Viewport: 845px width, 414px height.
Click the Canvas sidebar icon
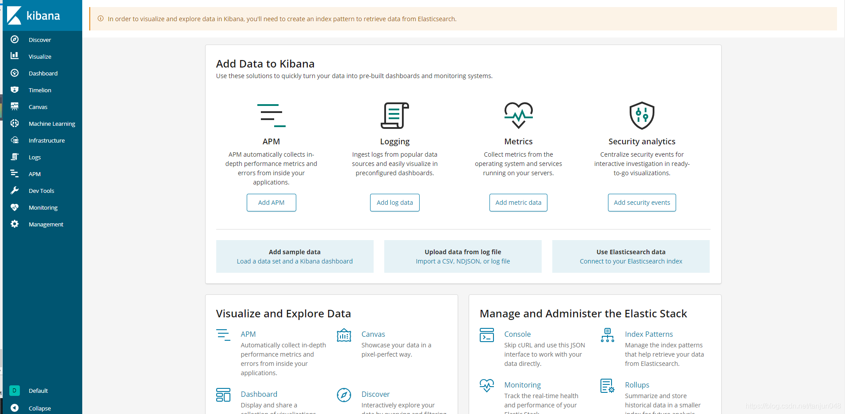15,106
